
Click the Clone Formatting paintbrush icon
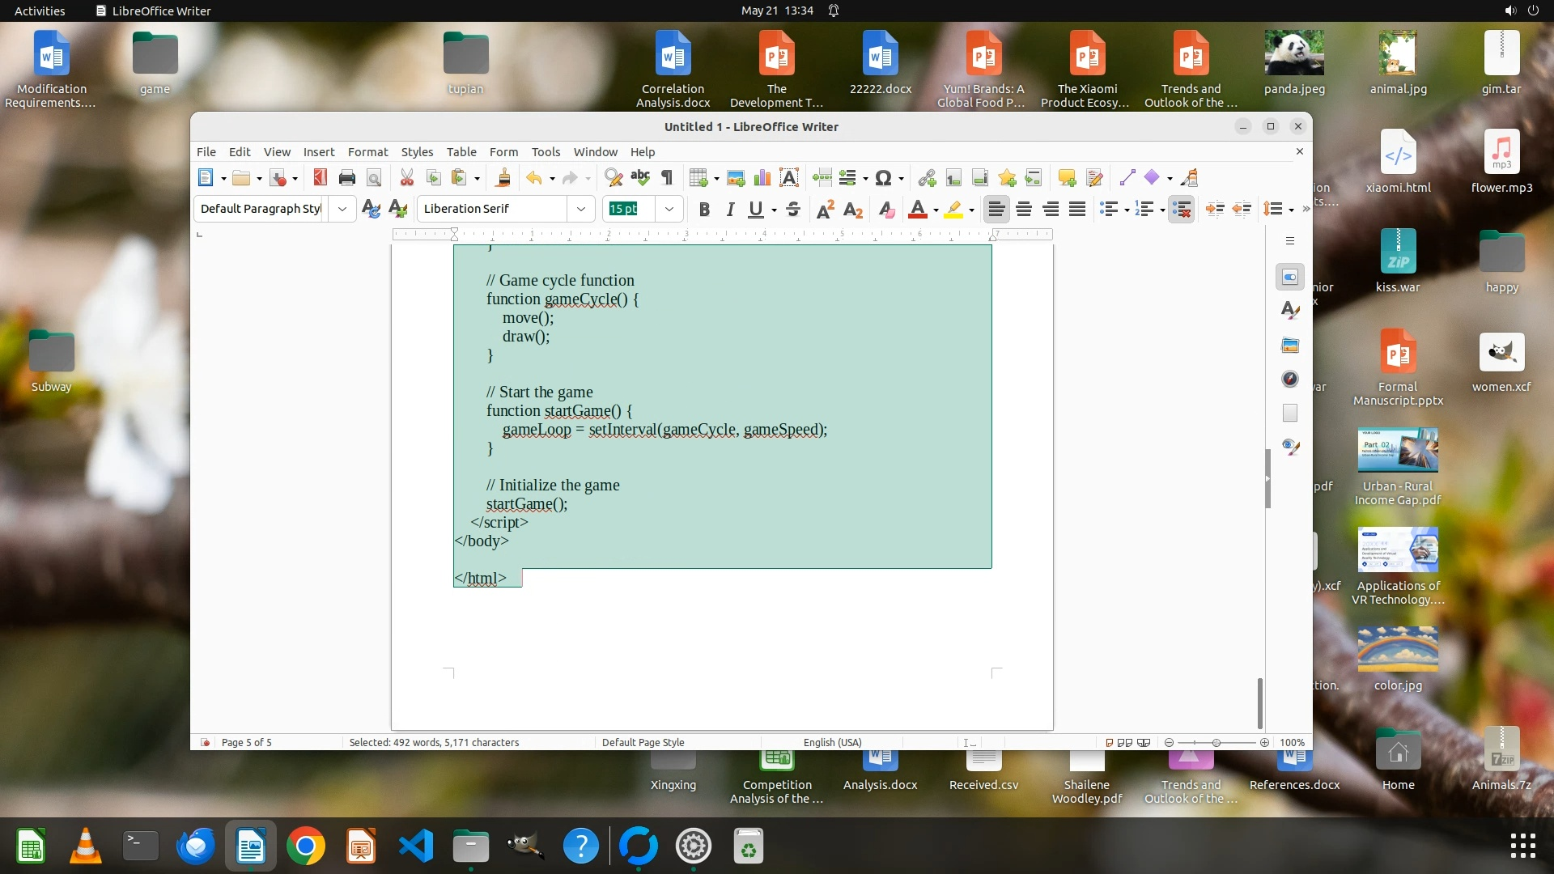click(x=503, y=178)
